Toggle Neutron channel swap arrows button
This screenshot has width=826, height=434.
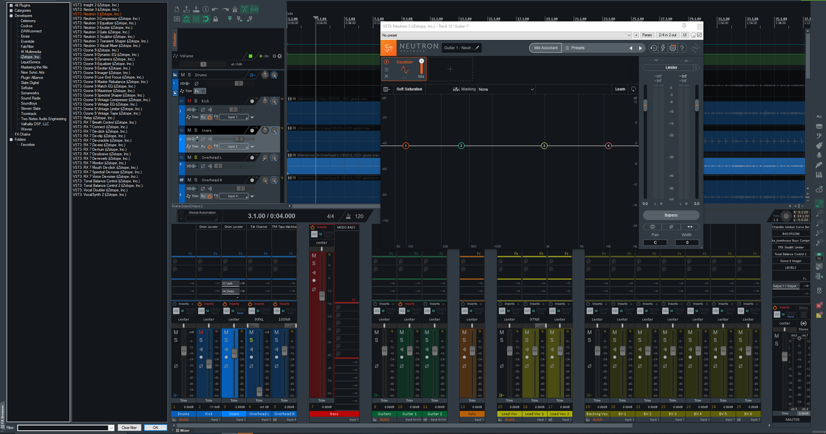point(690,226)
